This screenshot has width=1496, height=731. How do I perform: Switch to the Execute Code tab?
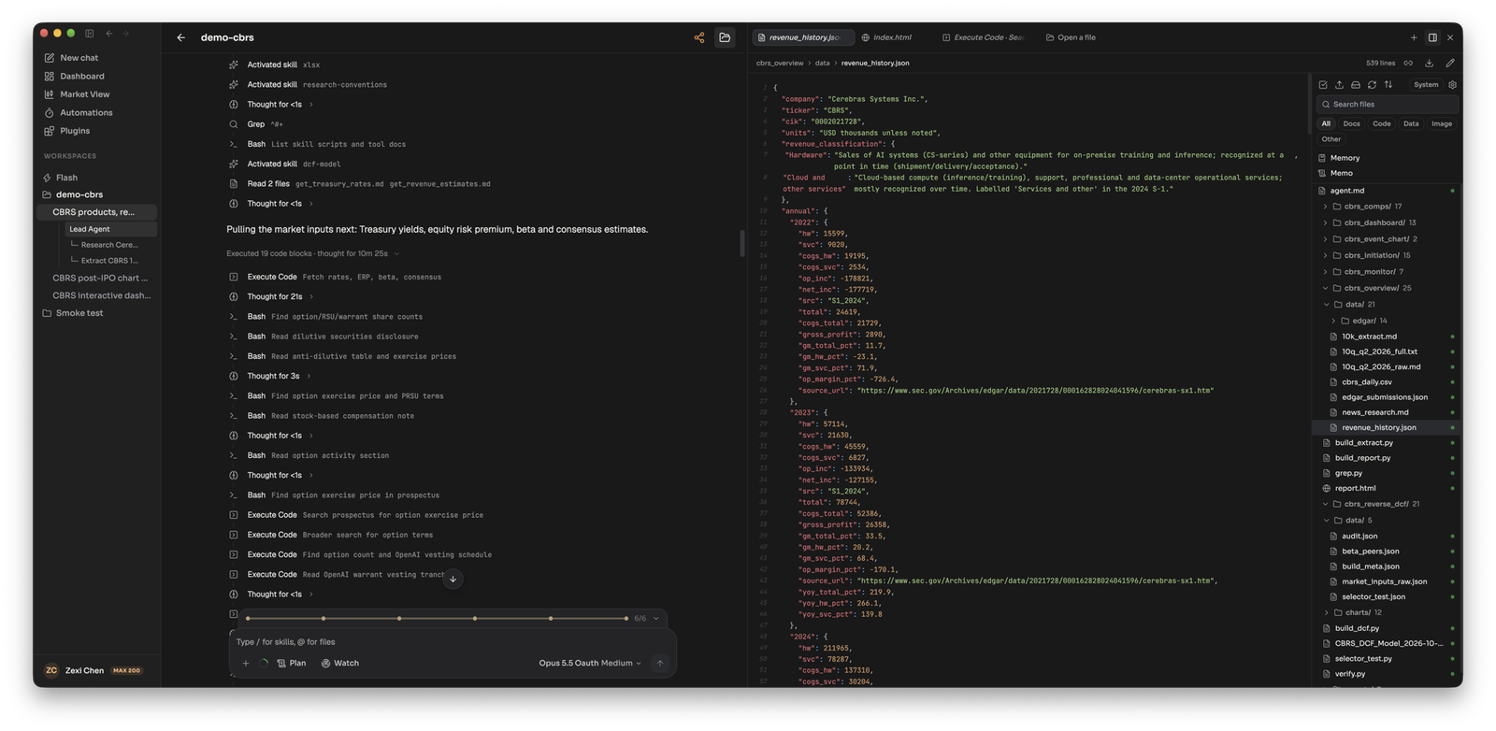pyautogui.click(x=984, y=37)
